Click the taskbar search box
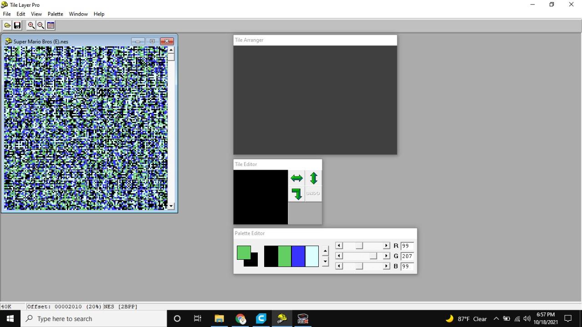The height and width of the screenshot is (327, 582). [x=94, y=318]
